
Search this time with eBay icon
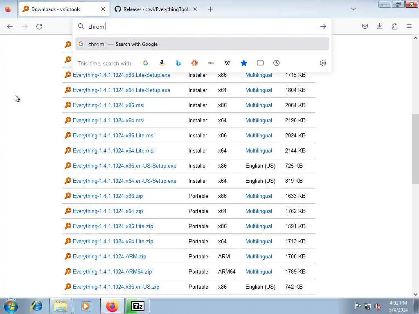(211, 63)
